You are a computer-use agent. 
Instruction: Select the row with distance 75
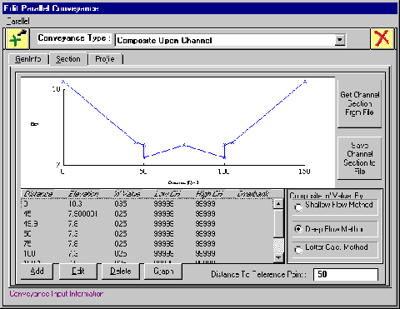[147, 244]
